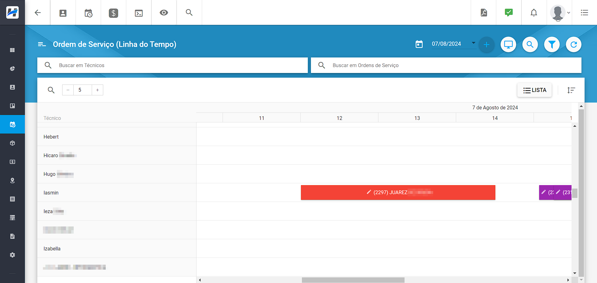The width and height of the screenshot is (597, 283).
Task: Refresh the timeline with reload button
Action: 574,45
